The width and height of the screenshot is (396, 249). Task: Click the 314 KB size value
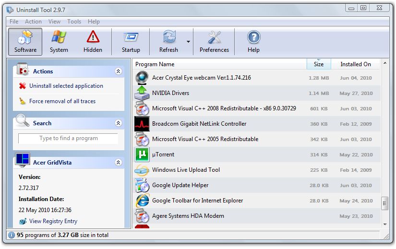(319, 155)
